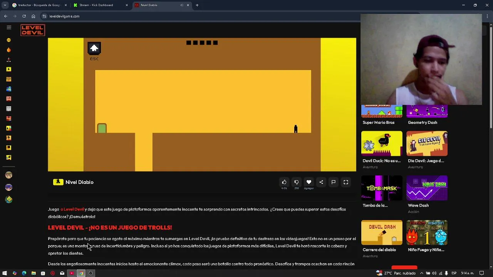Show hidden system tray icons
The width and height of the screenshot is (493, 277).
[421, 273]
